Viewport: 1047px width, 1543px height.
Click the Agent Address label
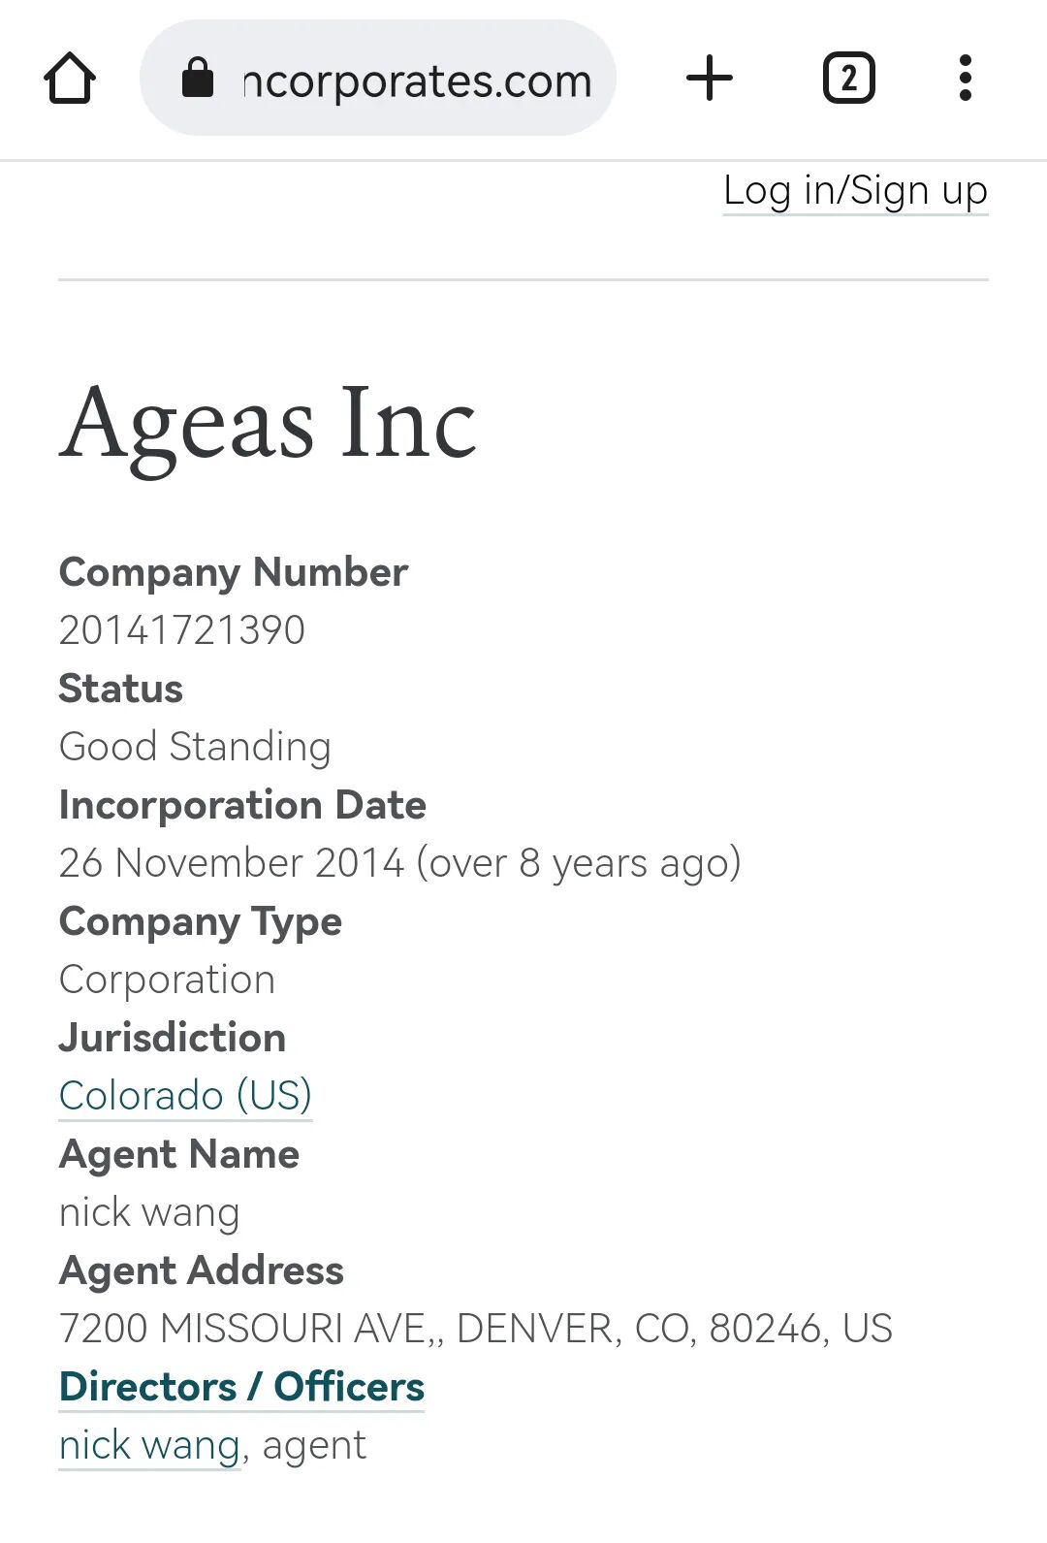pyautogui.click(x=202, y=1270)
